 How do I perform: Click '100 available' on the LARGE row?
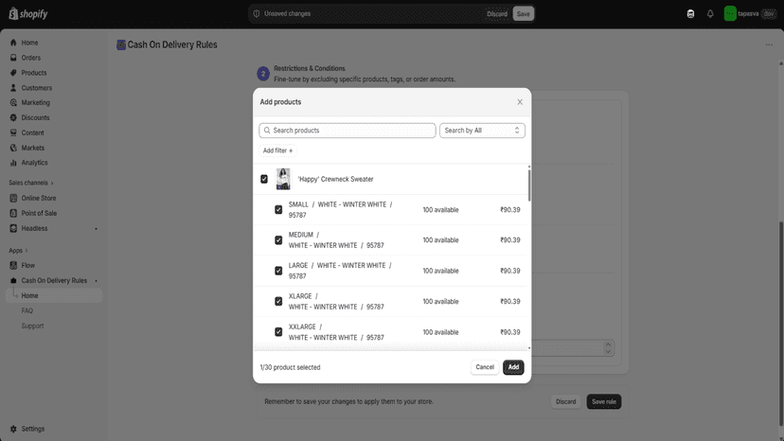tap(440, 271)
